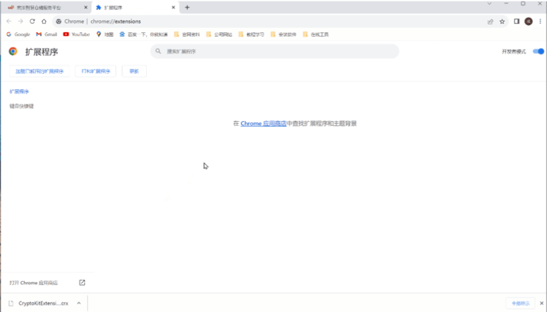Reload the page with the refresh icon

pos(32,21)
